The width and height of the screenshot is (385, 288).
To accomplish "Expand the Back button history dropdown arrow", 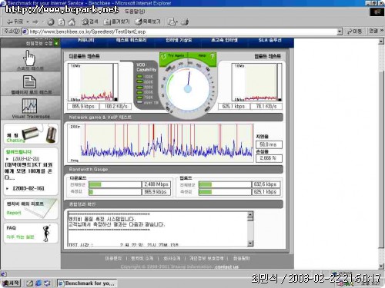I will 28,22.
